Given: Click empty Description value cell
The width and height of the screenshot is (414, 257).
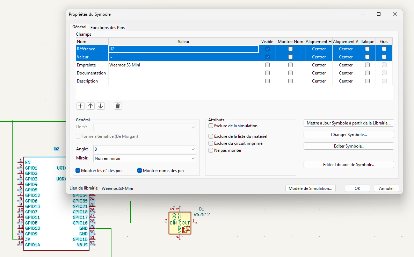Looking at the screenshot, I should pos(183,81).
